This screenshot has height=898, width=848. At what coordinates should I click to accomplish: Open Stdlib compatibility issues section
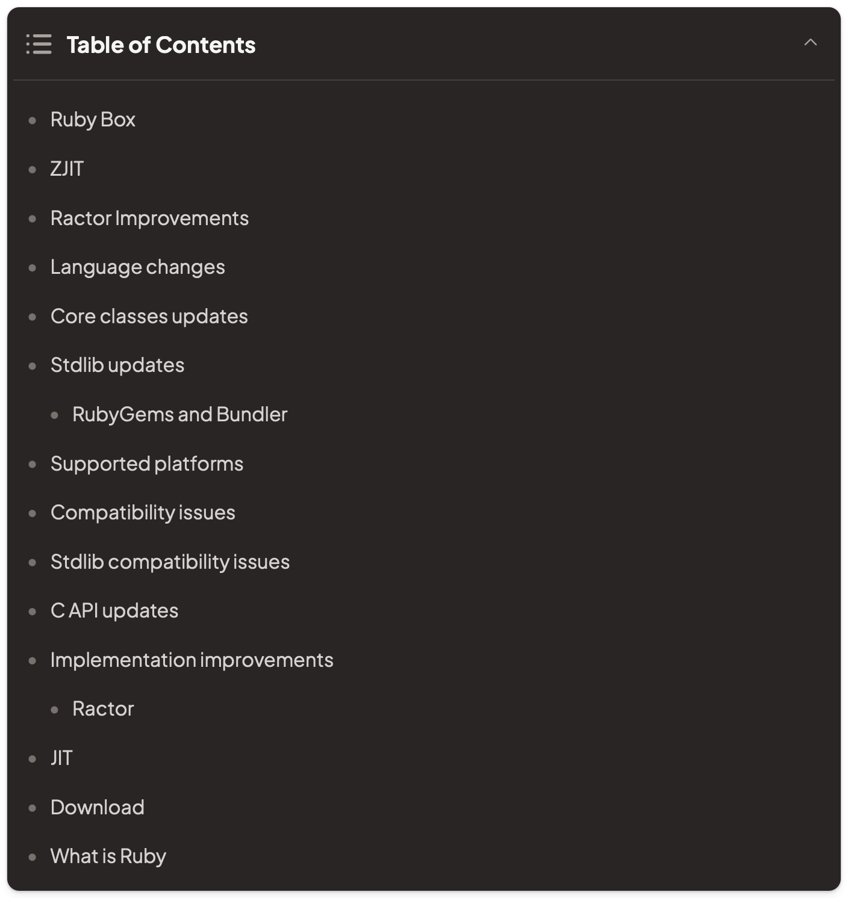(x=170, y=562)
